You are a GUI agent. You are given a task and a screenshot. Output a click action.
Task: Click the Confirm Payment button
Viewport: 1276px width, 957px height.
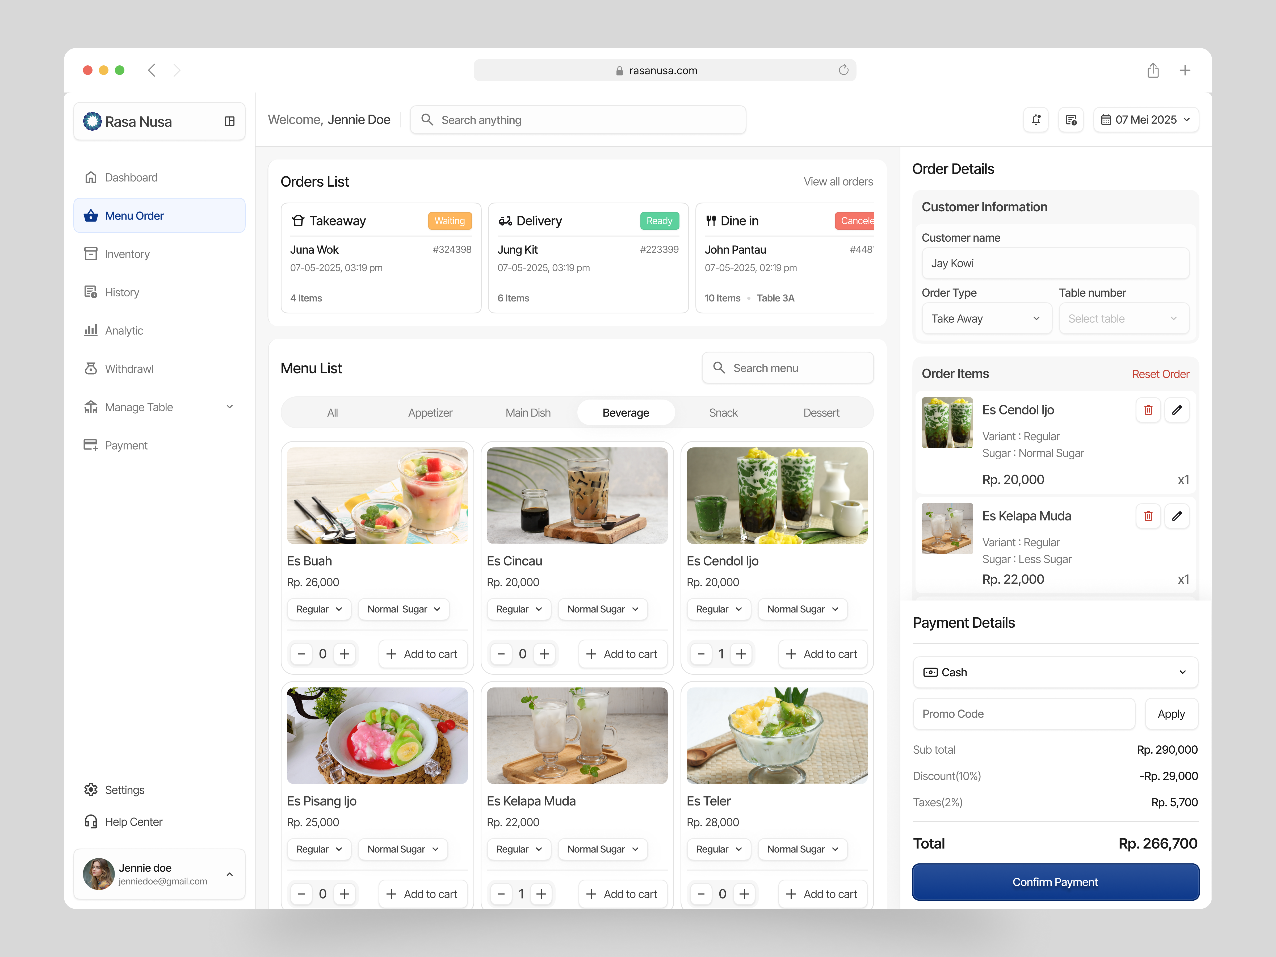click(1055, 882)
